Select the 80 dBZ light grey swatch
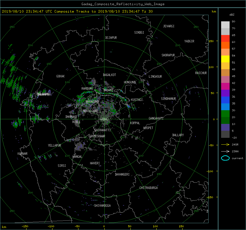Viewport: 246px width, 230px height. click(x=225, y=25)
